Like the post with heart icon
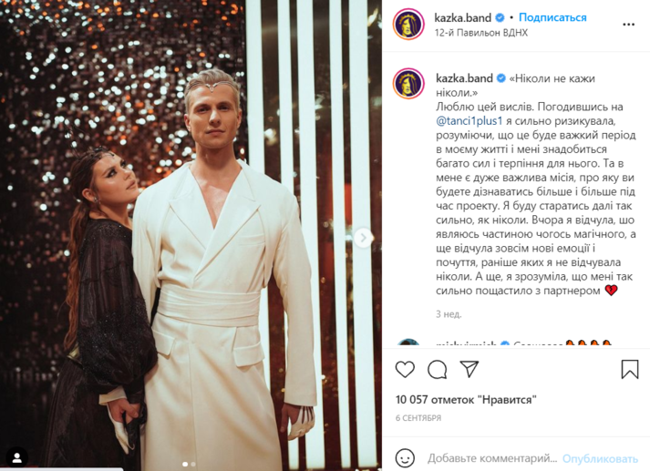650x471 pixels. point(405,369)
